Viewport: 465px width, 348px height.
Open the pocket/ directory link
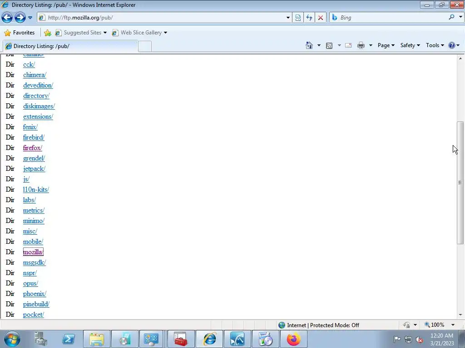(34, 314)
